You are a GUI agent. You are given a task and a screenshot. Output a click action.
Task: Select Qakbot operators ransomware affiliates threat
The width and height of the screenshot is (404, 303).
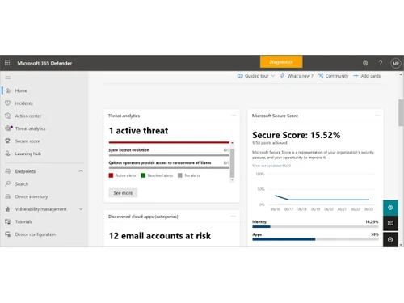pos(160,162)
